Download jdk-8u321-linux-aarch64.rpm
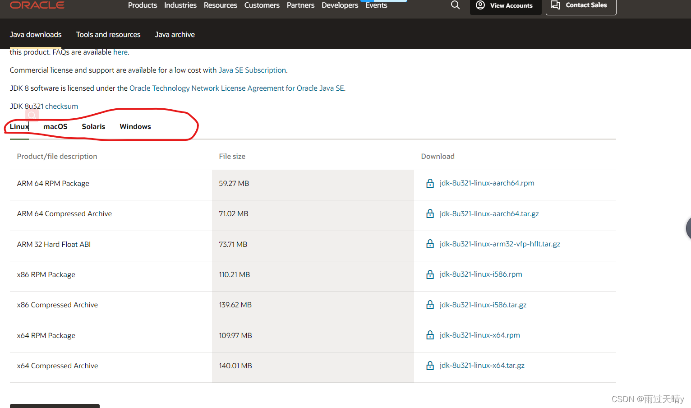This screenshot has width=691, height=408. pyautogui.click(x=487, y=183)
